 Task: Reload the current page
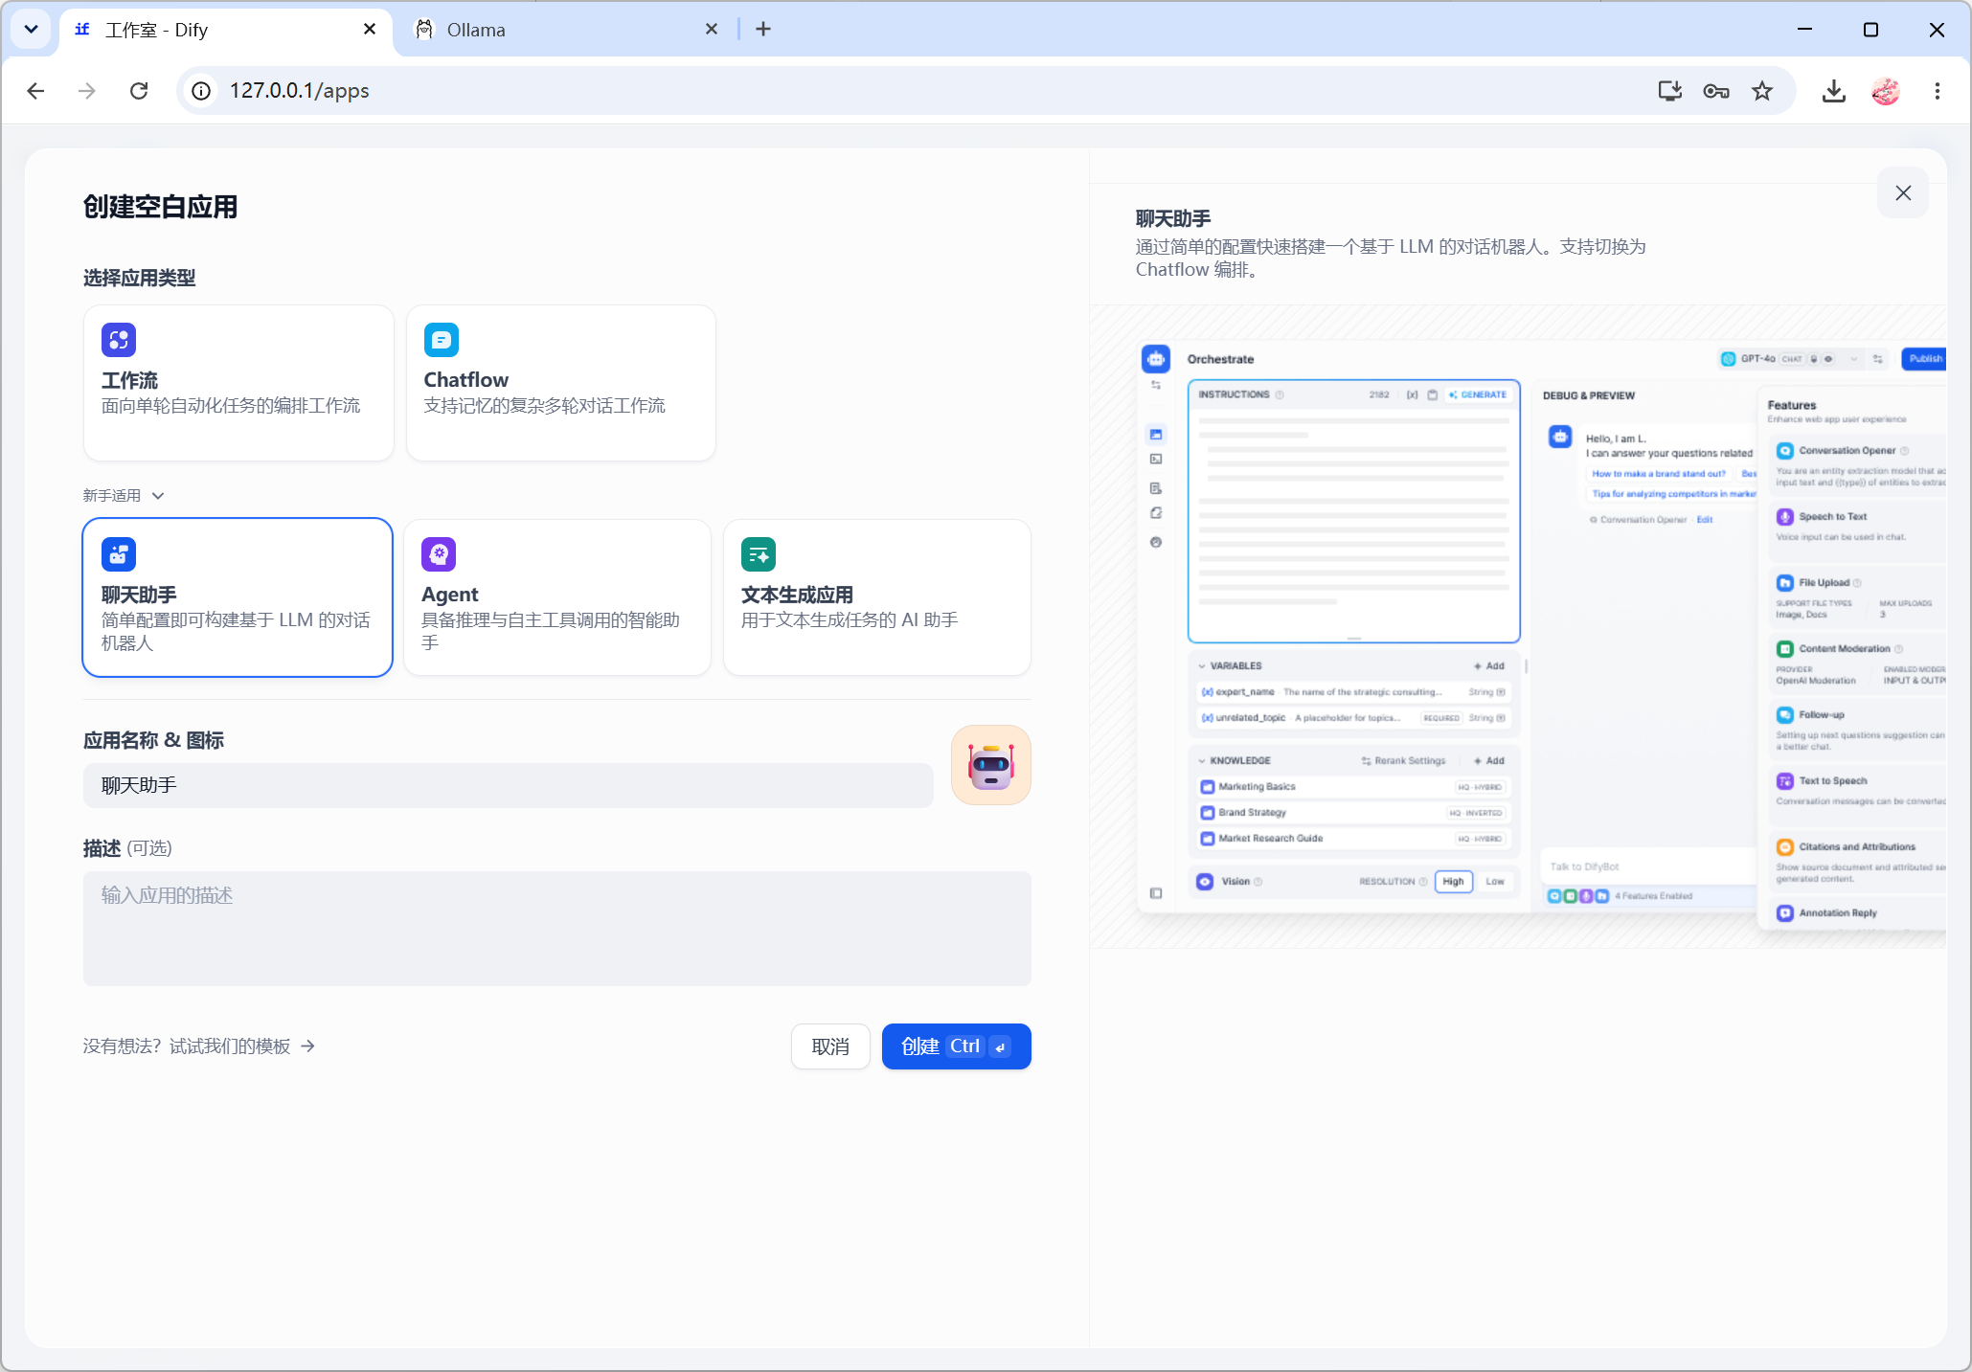(139, 91)
